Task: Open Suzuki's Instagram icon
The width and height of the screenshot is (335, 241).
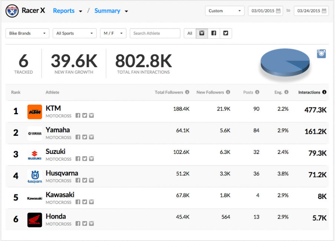Action: coord(91,159)
